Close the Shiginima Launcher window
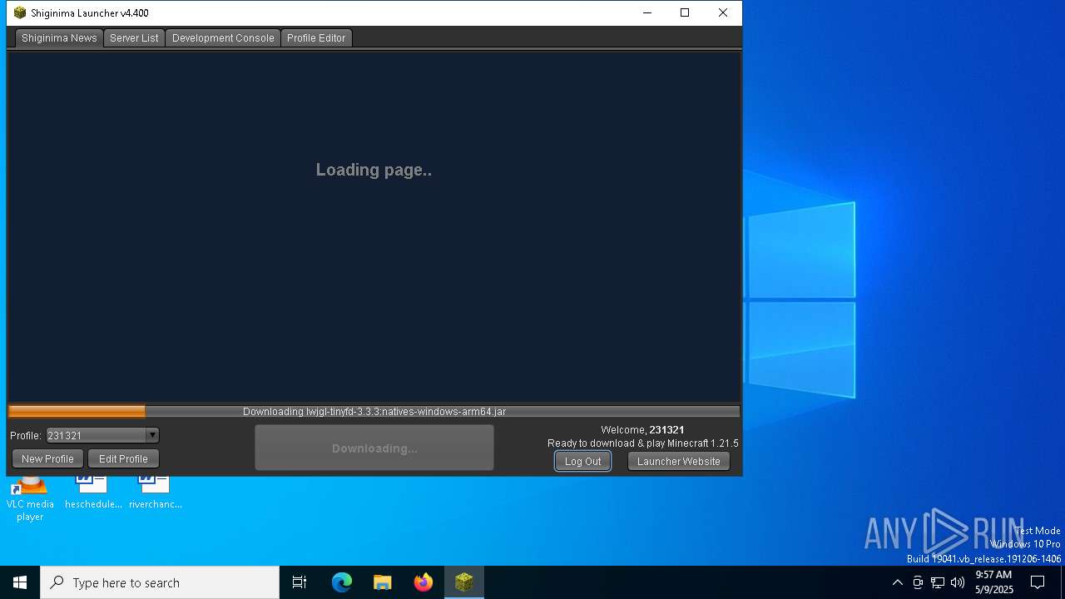 click(723, 12)
